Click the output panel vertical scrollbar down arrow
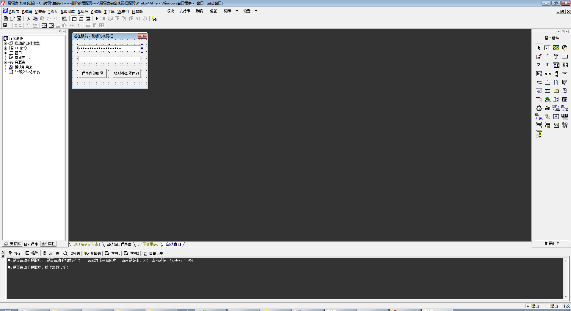The image size is (571, 311). 566,296
